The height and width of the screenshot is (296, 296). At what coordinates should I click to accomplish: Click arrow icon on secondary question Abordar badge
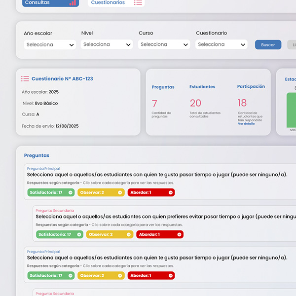point(179,235)
